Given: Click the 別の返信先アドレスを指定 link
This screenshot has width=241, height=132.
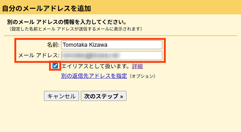Looking at the screenshot, I should tap(94, 76).
